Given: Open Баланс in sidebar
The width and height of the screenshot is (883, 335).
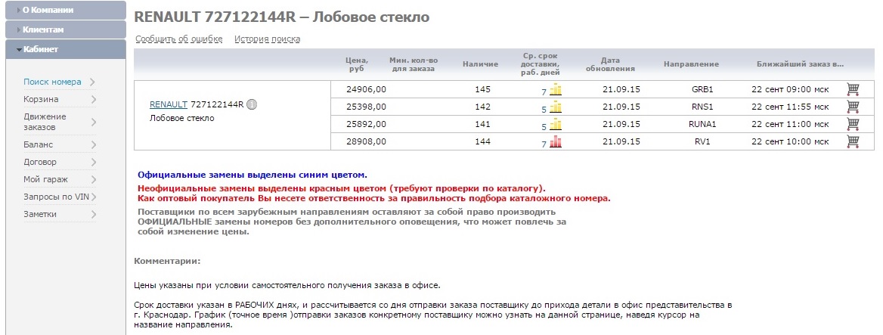Looking at the screenshot, I should [39, 144].
